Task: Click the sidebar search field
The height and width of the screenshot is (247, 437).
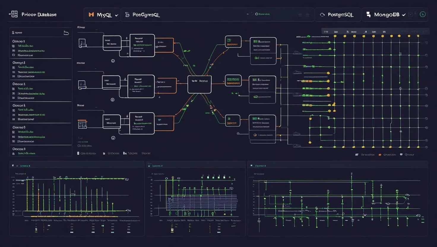Action: [x=40, y=33]
